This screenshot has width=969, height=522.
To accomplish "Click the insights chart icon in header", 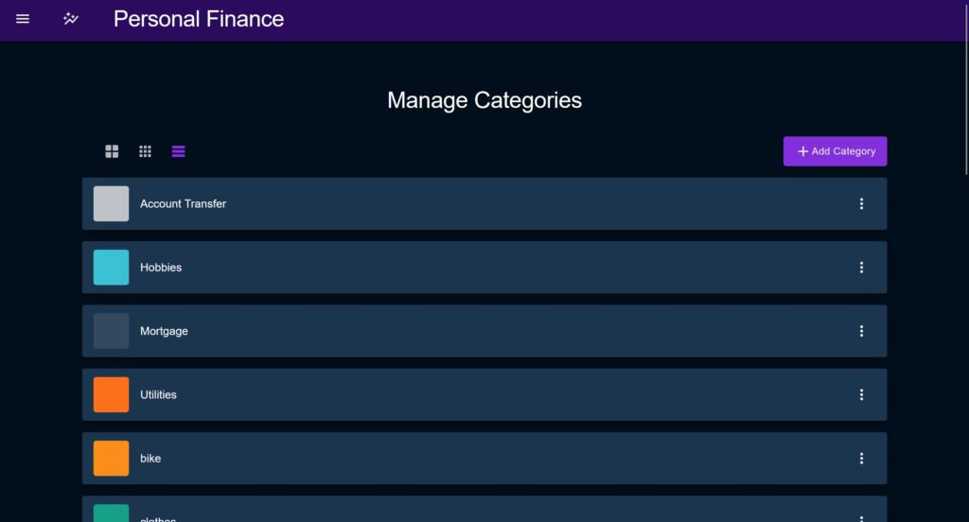I will pyautogui.click(x=71, y=19).
